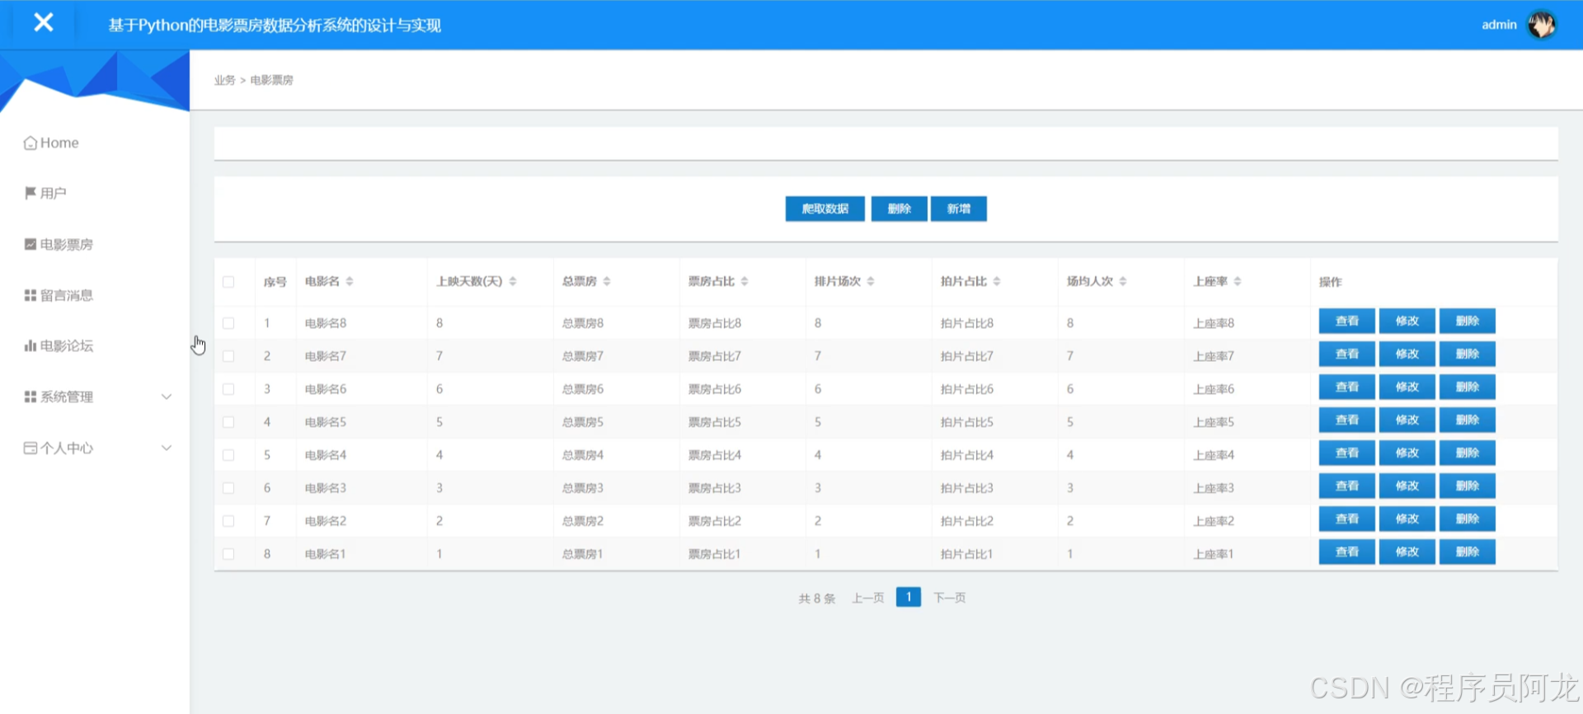This screenshot has width=1583, height=714.
Task: Click the 业务 breadcrumb
Action: [x=224, y=80]
